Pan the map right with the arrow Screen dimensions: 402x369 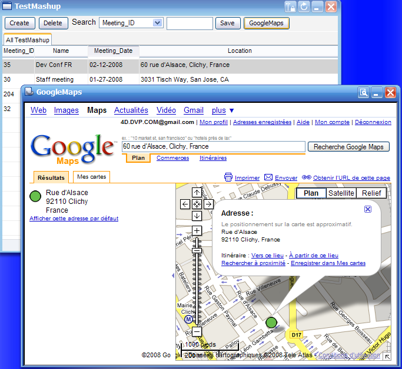(x=208, y=204)
